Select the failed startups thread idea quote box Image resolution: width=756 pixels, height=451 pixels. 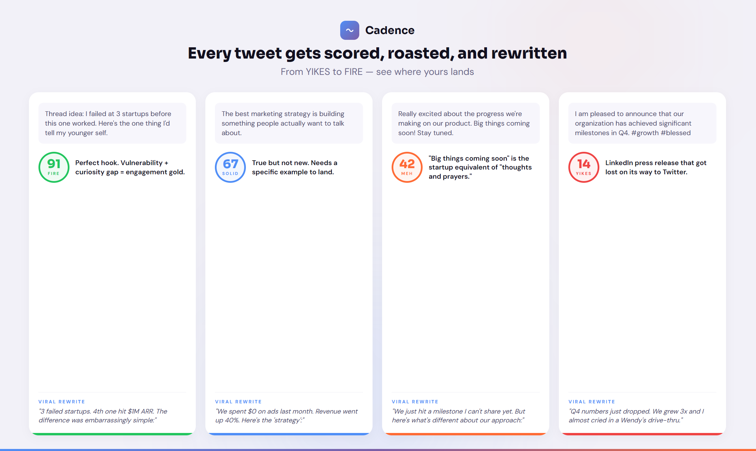[x=112, y=123]
